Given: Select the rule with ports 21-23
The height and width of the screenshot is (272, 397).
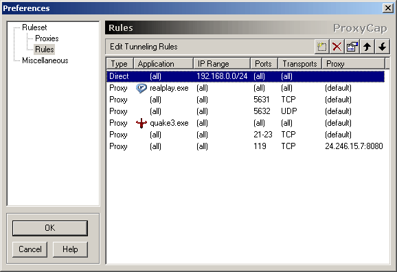Looking at the screenshot, I should point(245,135).
